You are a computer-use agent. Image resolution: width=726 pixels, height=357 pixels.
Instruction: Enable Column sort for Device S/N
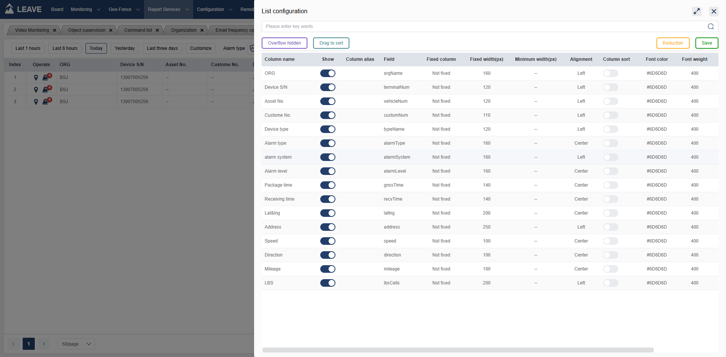coord(610,87)
